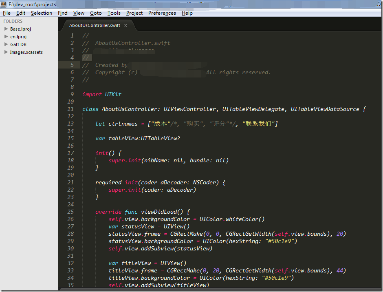Click 'UIKit' on line 9

[113, 94]
